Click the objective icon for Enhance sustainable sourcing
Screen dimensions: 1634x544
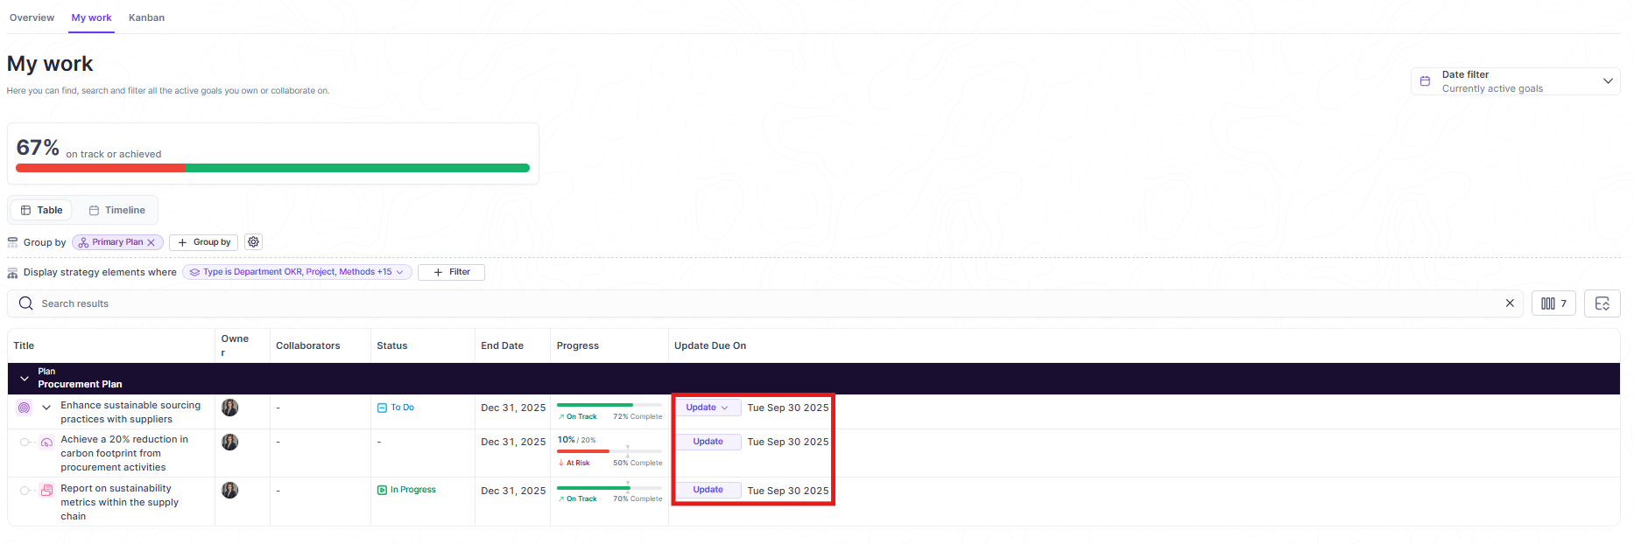pyautogui.click(x=24, y=408)
